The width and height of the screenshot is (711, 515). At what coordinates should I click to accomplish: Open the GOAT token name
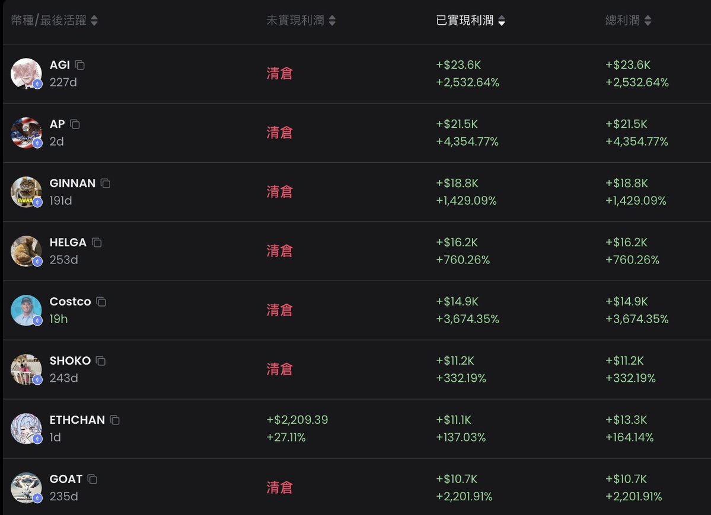pyautogui.click(x=66, y=479)
